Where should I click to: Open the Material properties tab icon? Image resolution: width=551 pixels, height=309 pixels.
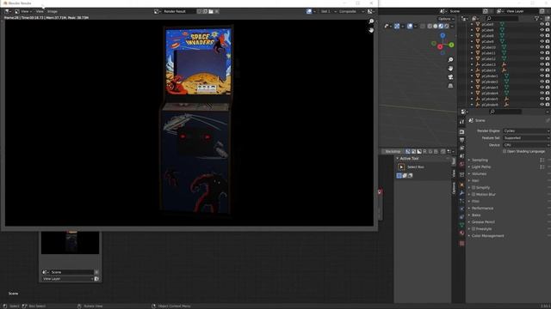(461, 233)
